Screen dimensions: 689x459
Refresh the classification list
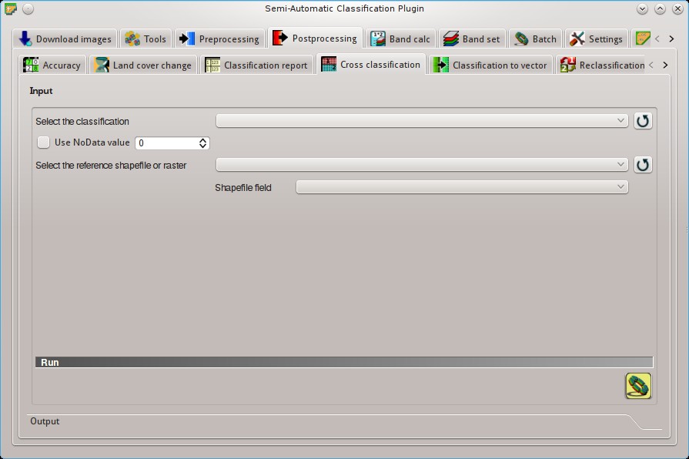[643, 121]
